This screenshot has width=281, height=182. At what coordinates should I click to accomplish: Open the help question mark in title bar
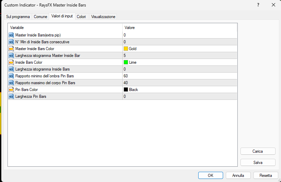(258, 5)
